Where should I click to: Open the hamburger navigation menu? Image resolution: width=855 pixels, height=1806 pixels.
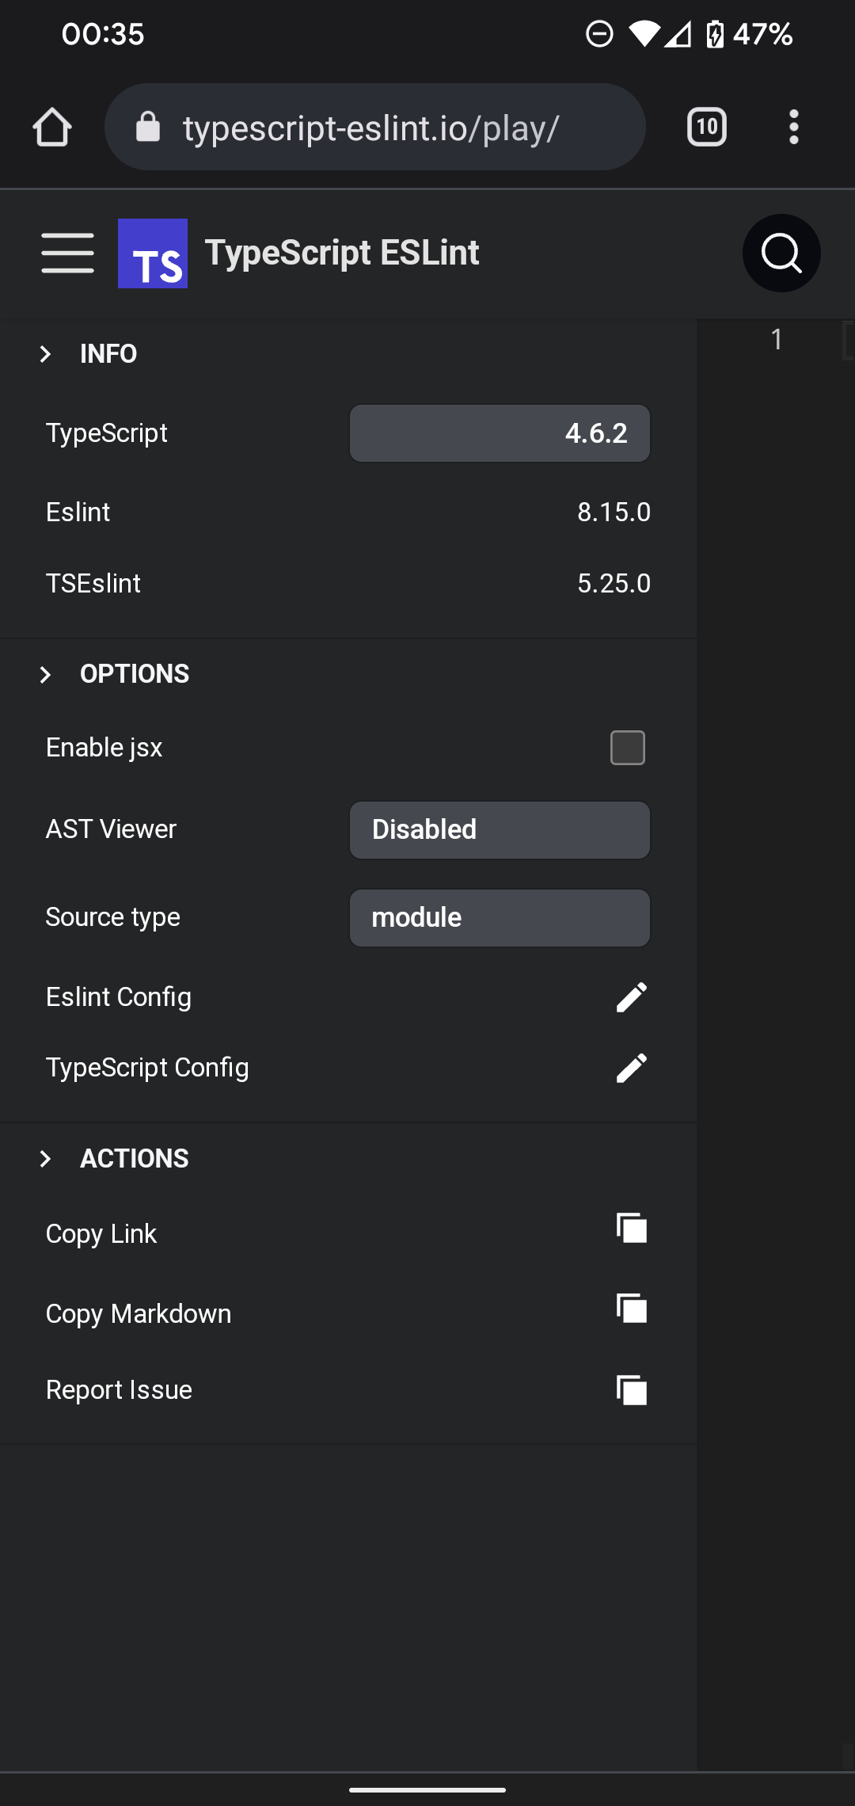pos(67,253)
